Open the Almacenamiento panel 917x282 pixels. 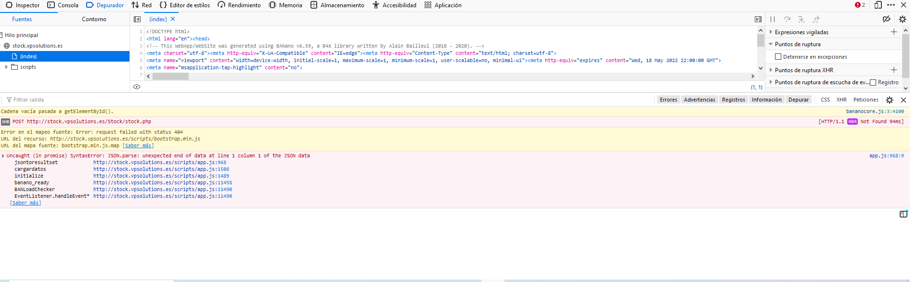click(x=337, y=5)
